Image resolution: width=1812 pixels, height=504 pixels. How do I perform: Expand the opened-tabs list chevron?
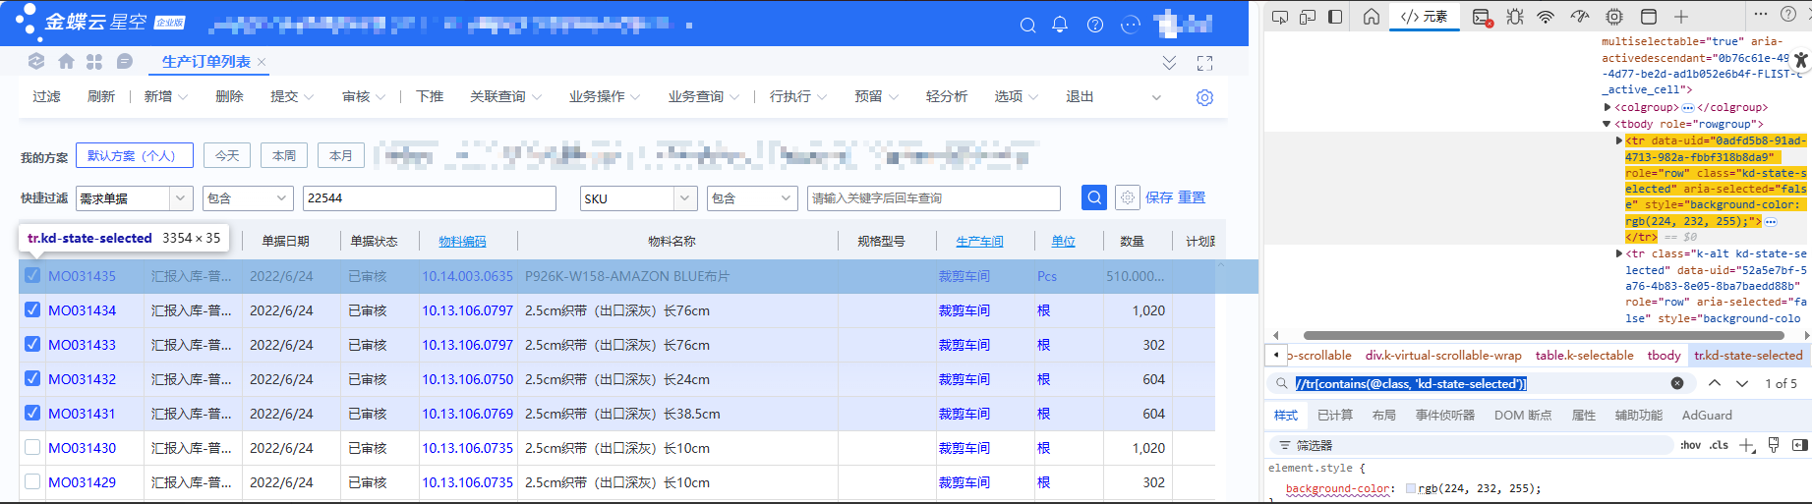(x=1169, y=63)
